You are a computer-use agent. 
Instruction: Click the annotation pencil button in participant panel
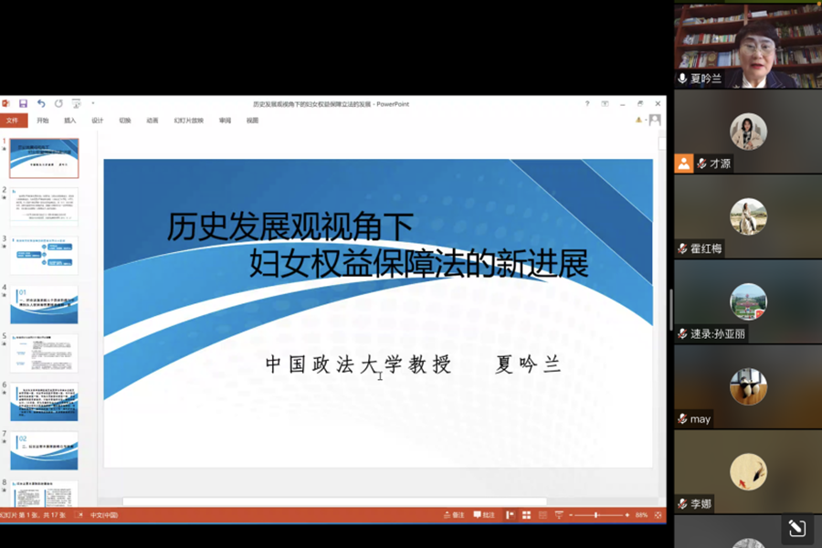coord(796,528)
